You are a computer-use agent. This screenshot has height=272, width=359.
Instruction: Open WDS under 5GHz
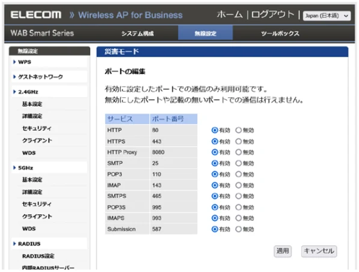click(x=29, y=229)
